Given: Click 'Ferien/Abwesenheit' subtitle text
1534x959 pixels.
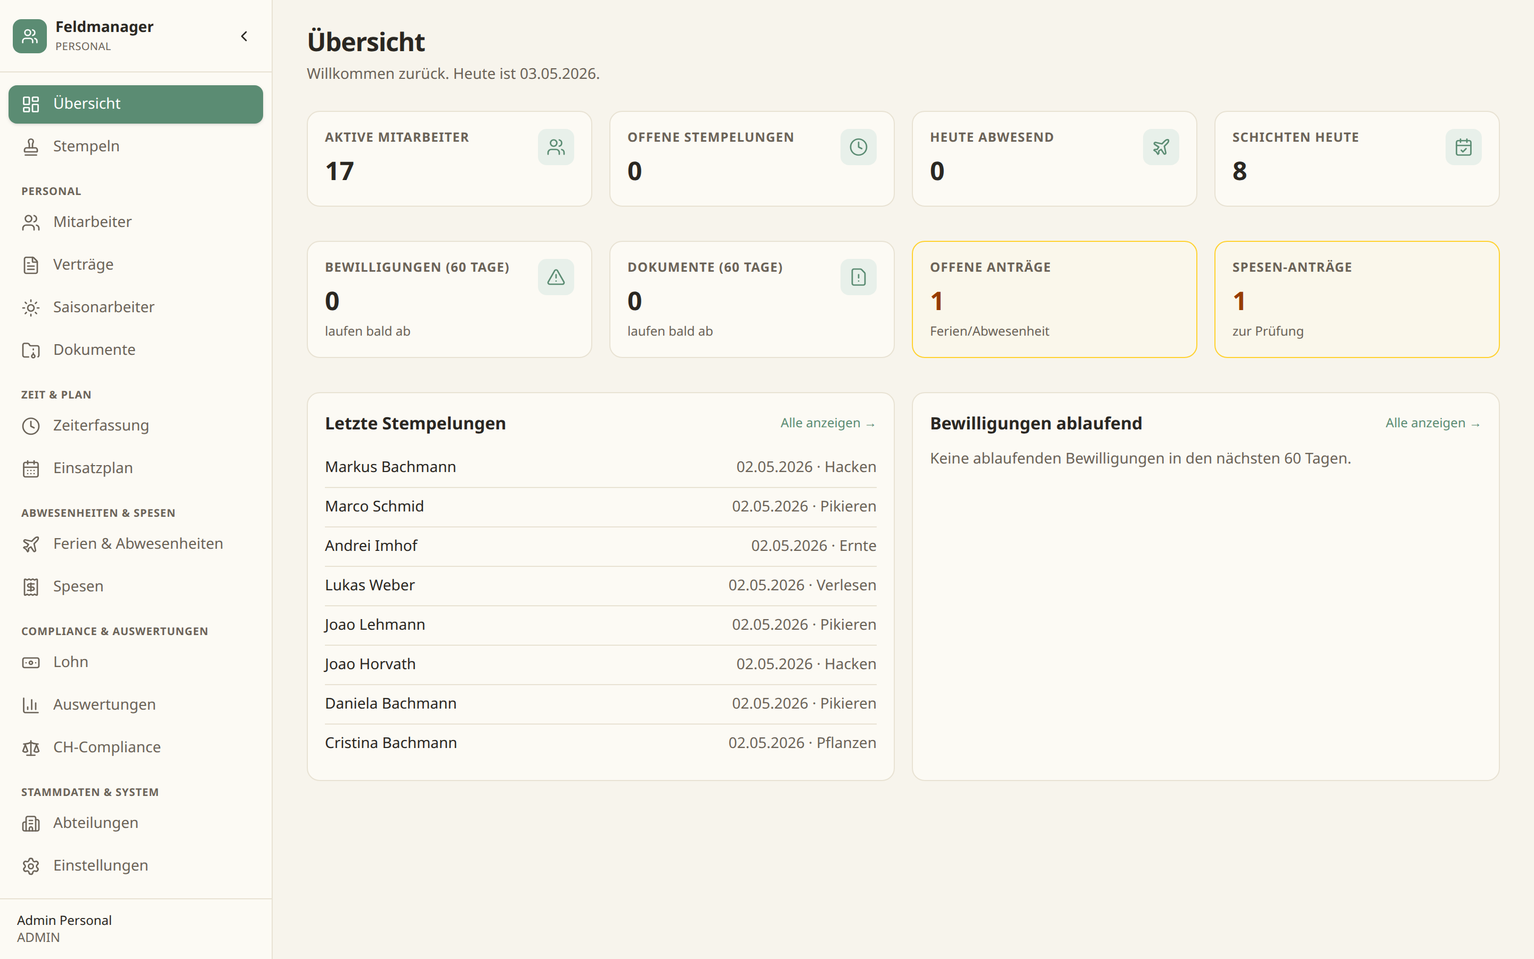Looking at the screenshot, I should coord(990,331).
